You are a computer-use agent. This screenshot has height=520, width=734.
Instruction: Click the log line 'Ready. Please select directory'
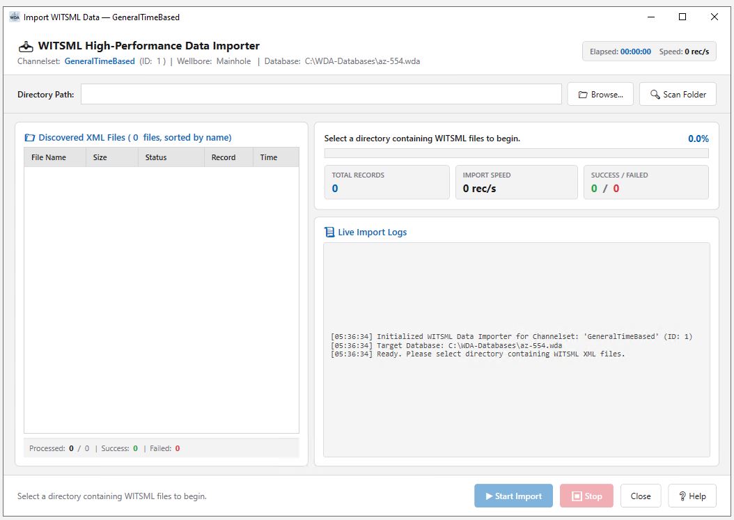478,354
